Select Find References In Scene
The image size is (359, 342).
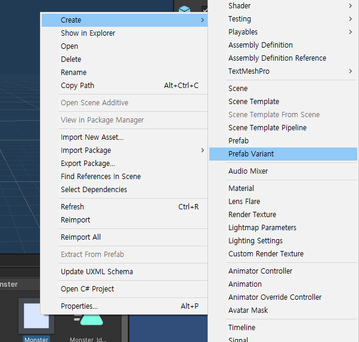(124, 177)
